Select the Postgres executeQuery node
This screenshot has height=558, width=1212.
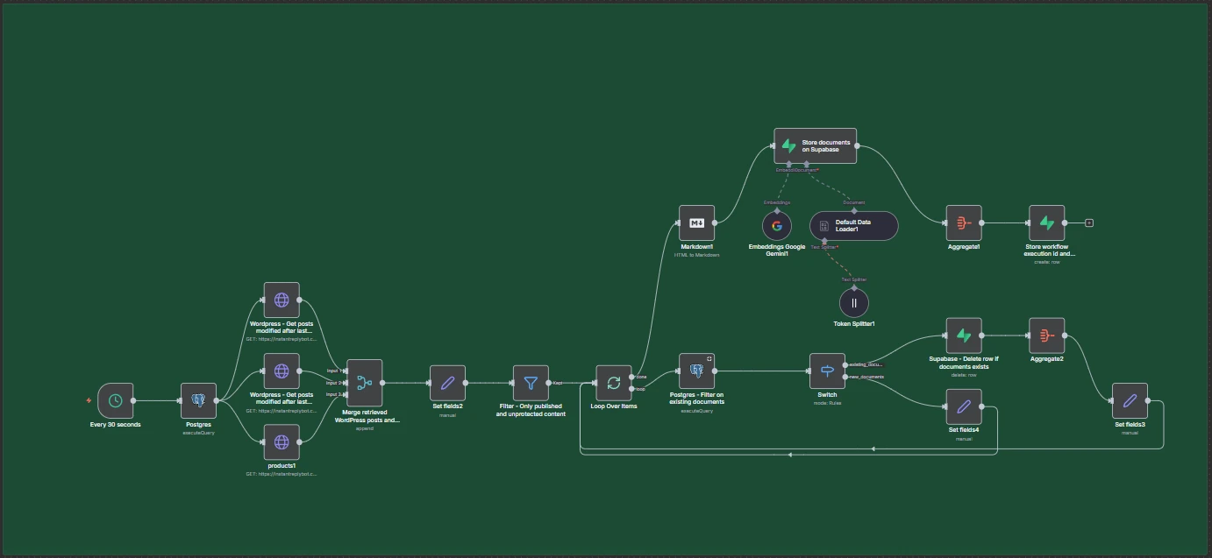click(x=198, y=401)
